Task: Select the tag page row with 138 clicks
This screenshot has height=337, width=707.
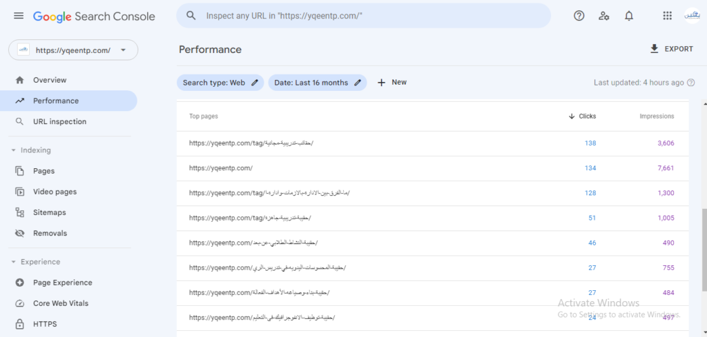Action: 432,143
